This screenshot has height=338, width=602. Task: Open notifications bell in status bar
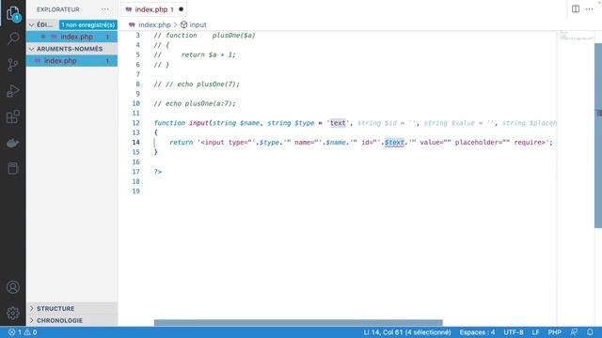(x=590, y=332)
